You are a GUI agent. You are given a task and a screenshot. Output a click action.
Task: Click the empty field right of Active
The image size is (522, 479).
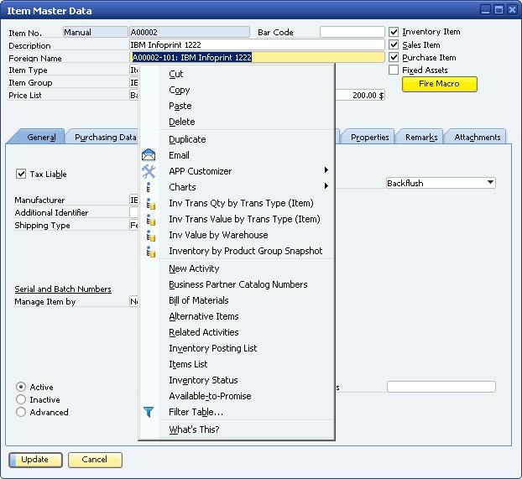point(441,387)
